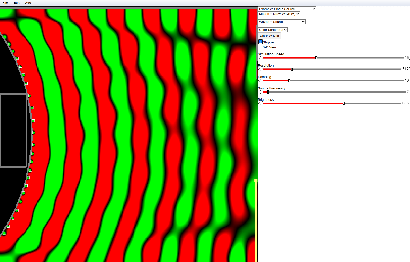Click the yellow vertical wall line
Image resolution: width=410 pixels, height=262 pixels.
coord(256,222)
